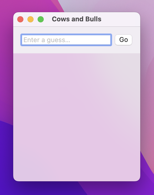Viewport: 154px width, 195px height.
Task: Place the cursor in the guess input box
Action: (x=66, y=40)
